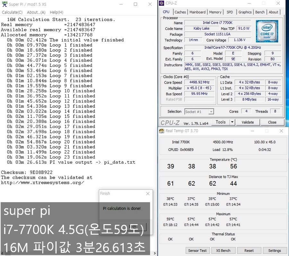Viewport: 289px width, 256px height.
Task: Click the Validate button in CPU-Z
Action: [x=248, y=122]
